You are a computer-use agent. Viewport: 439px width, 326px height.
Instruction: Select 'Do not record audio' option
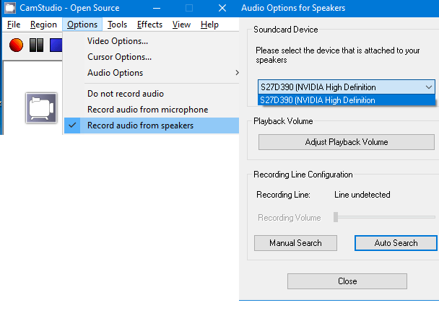[x=126, y=94]
